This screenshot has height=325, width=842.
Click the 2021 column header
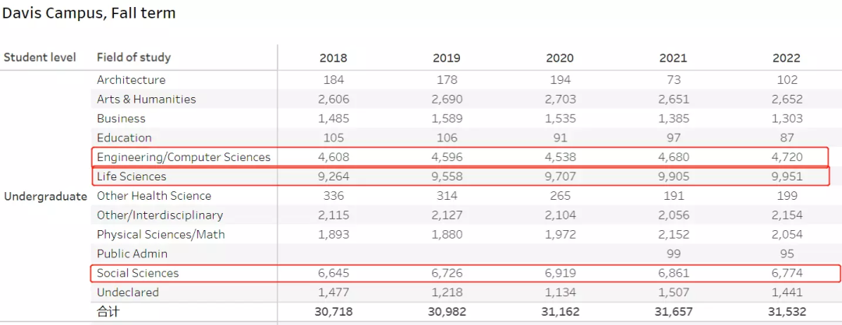[x=674, y=58]
